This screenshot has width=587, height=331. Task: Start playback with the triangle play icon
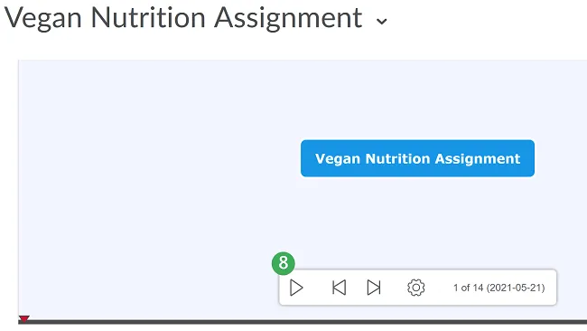point(296,288)
